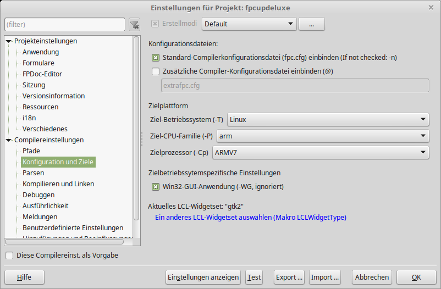
Task: Open the Erstellmodi Default dropdown
Action: pos(249,24)
